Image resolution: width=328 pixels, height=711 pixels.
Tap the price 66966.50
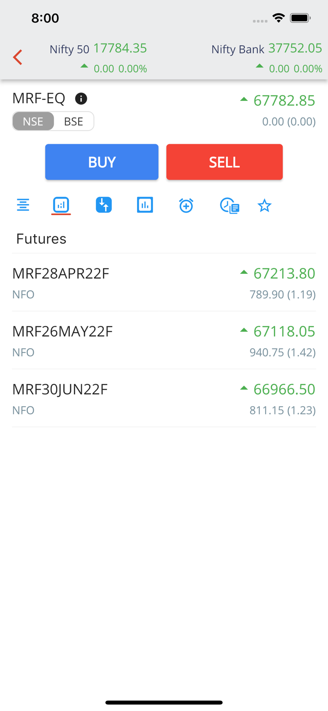pyautogui.click(x=284, y=389)
